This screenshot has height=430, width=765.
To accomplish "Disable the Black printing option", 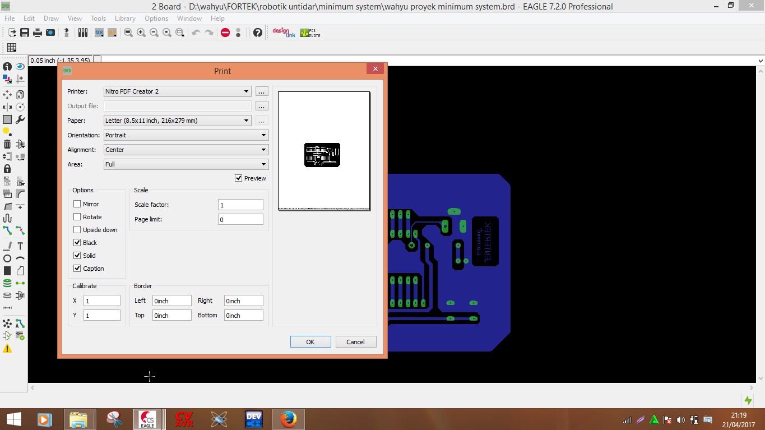I will point(77,242).
